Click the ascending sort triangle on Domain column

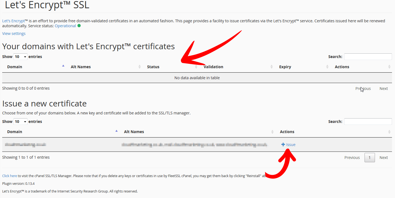63,66
